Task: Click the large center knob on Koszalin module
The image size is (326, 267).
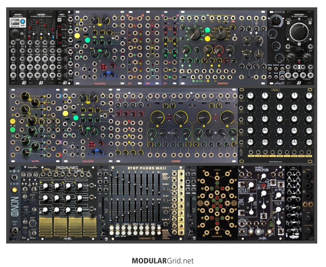Action: click(299, 32)
